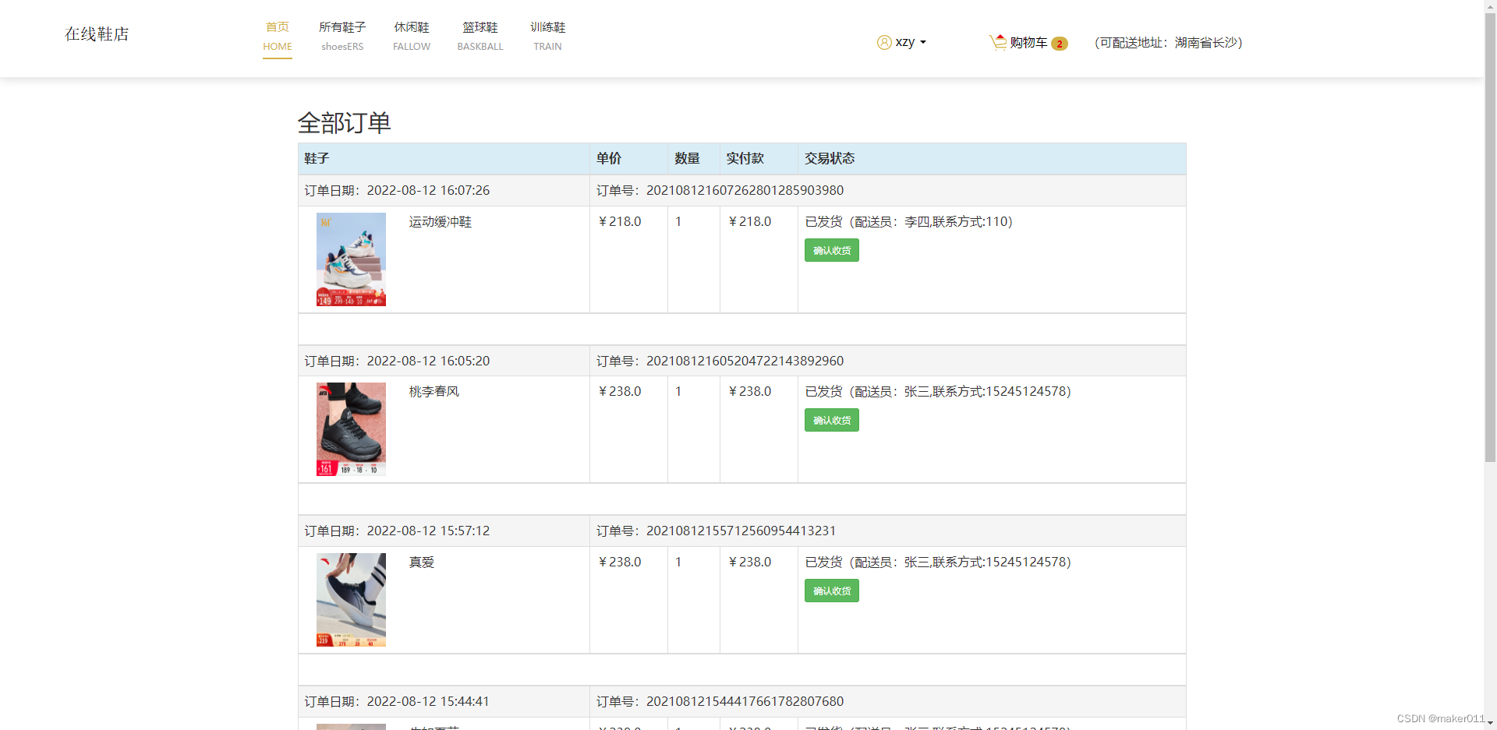Open the 真爱 shoe thumbnail
1497x730 pixels.
pos(351,600)
